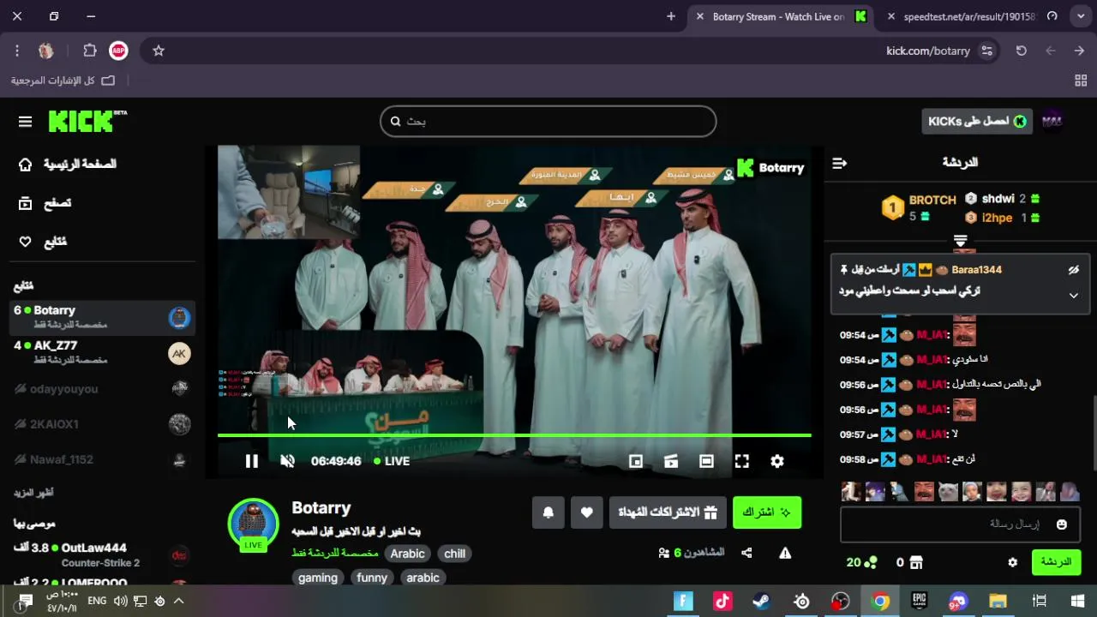The height and width of the screenshot is (617, 1097).
Task: Open recommended OutLaw444 channel
Action: click(x=101, y=554)
